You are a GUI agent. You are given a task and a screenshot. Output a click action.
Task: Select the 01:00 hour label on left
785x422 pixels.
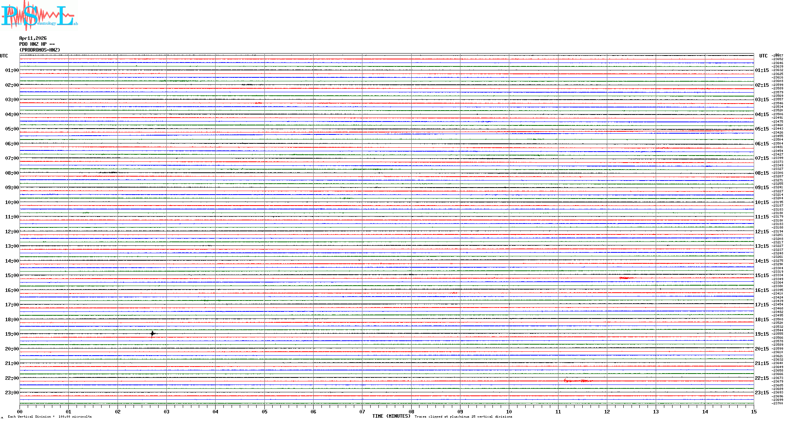12,70
